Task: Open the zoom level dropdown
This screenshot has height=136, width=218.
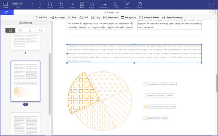Action: coord(17,4)
